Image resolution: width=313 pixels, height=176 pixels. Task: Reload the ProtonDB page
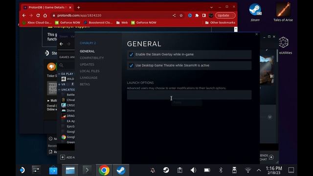(38, 15)
